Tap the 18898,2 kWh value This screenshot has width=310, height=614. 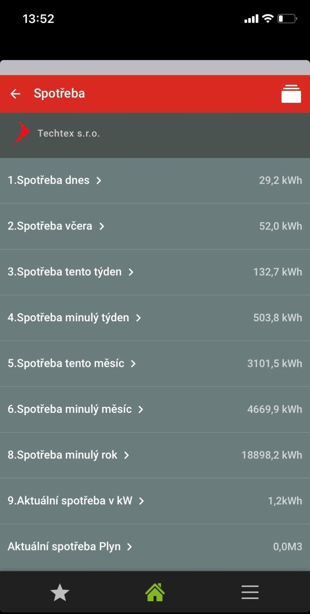(x=272, y=455)
